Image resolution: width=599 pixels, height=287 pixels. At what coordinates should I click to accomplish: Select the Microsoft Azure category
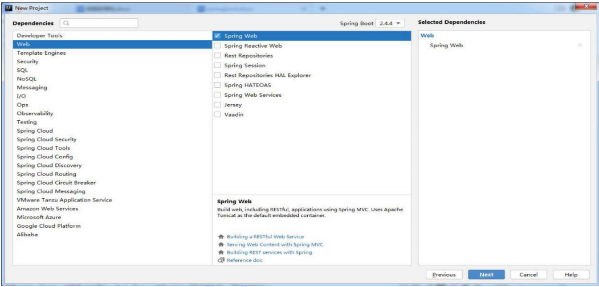pos(112,218)
